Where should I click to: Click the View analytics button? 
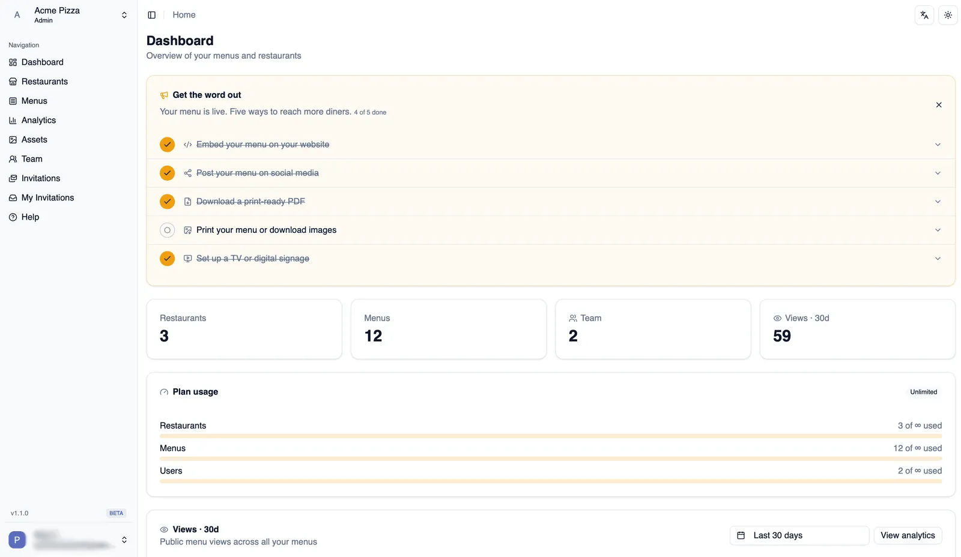pyautogui.click(x=908, y=535)
